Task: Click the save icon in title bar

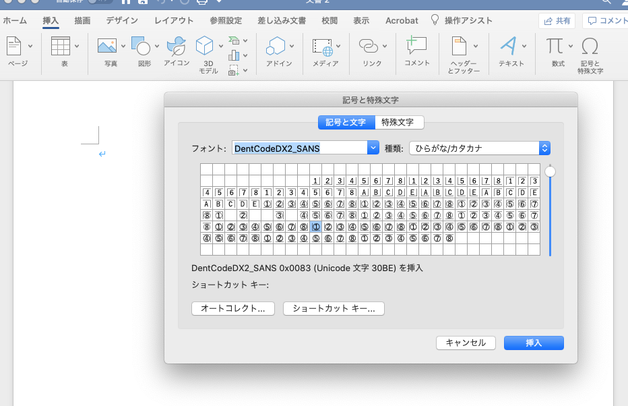Action: coord(143,1)
